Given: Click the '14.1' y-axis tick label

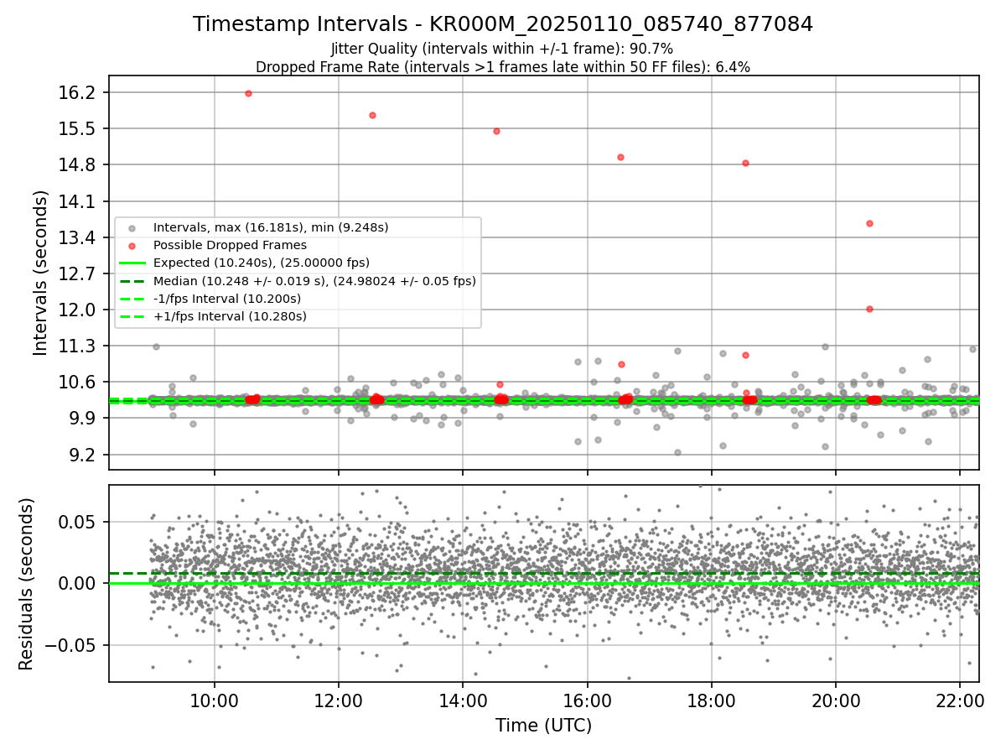Looking at the screenshot, I should [x=77, y=201].
